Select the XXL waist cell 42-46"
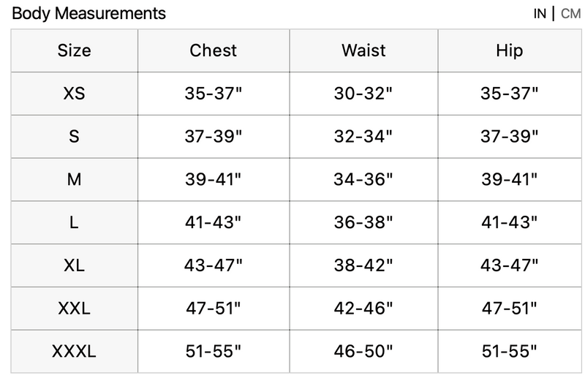585x381 pixels. tap(363, 309)
